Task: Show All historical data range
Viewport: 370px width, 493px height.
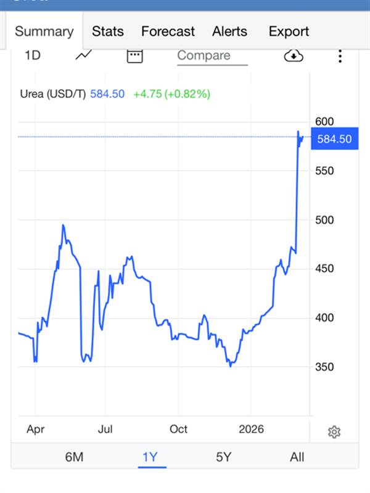Action: (x=297, y=457)
